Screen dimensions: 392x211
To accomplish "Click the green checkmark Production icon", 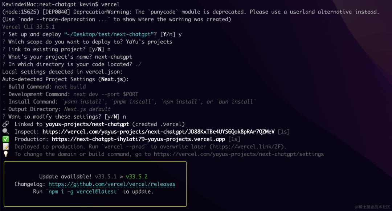I will pyautogui.click(x=6, y=139).
